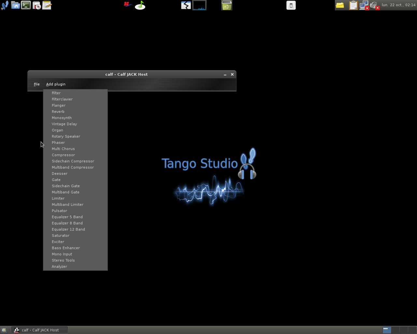
Task: Minimize the Calf JACK Host window
Action: pyautogui.click(x=225, y=74)
